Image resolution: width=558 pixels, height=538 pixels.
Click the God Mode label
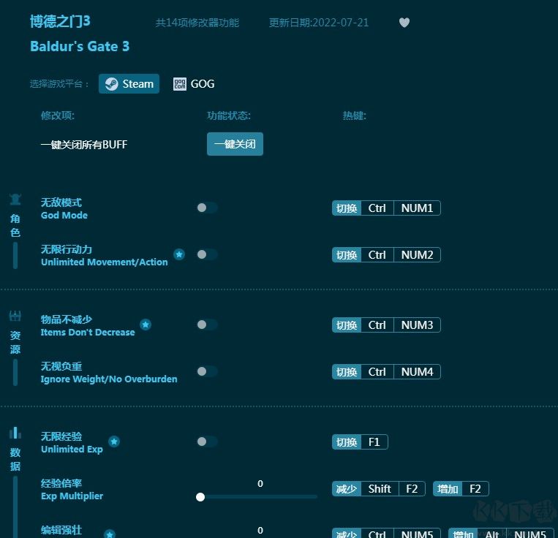(64, 215)
